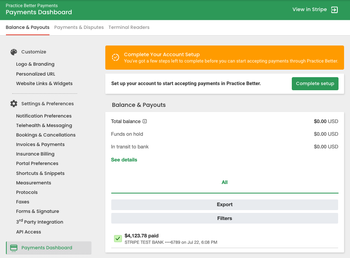This screenshot has width=350, height=258.
Task: Select the Payments Dashboard icon at sidebar bottom
Action: 13,247
